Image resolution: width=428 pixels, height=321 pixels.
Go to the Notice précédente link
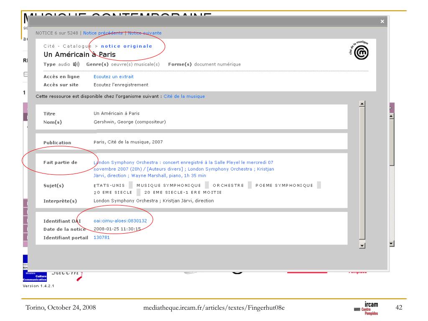(103, 33)
